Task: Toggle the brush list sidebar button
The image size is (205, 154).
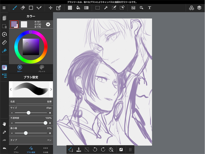Action: (x=4, y=76)
